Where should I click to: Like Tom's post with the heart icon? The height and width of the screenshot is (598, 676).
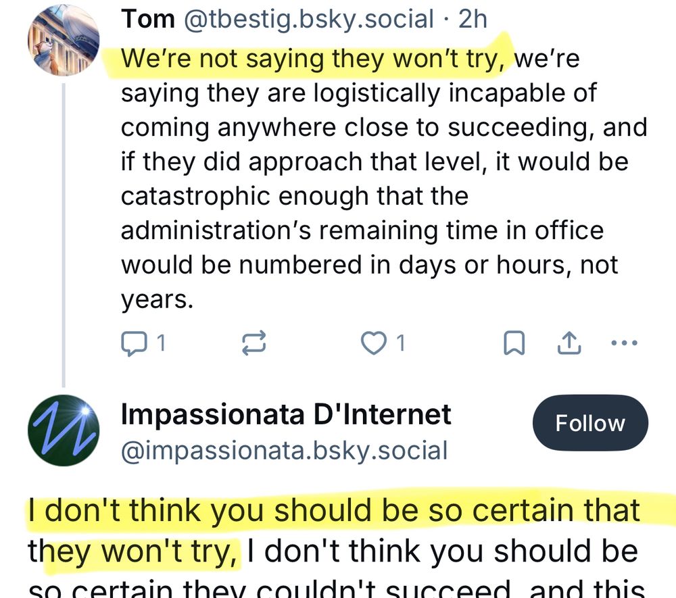(372, 344)
